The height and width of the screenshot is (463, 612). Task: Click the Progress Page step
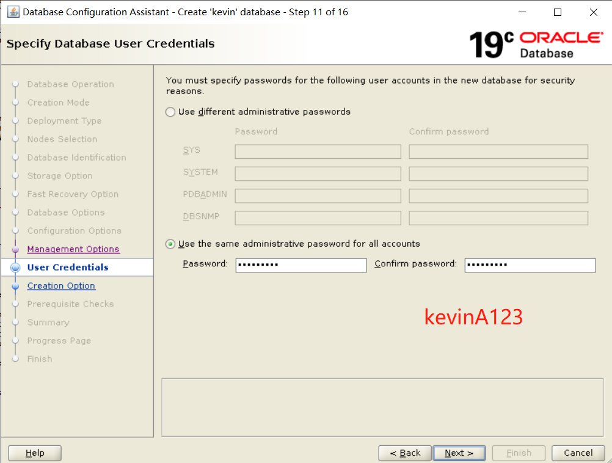(59, 341)
